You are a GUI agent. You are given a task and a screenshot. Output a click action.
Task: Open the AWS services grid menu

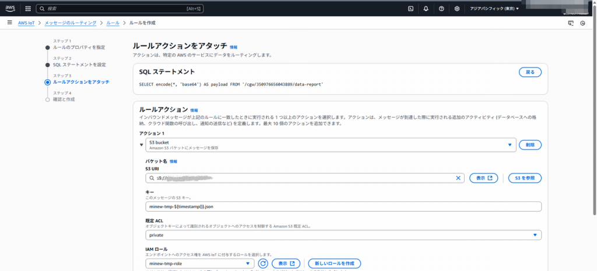pyautogui.click(x=27, y=9)
